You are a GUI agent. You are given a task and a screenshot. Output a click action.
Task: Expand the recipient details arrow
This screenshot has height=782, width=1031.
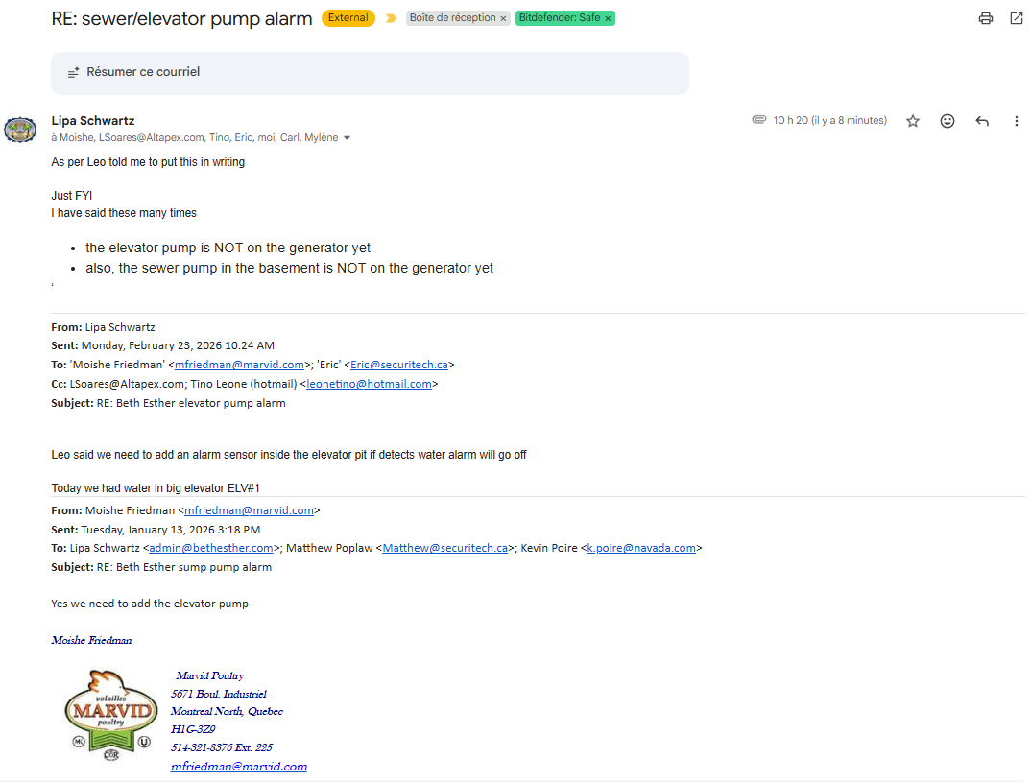coord(347,138)
